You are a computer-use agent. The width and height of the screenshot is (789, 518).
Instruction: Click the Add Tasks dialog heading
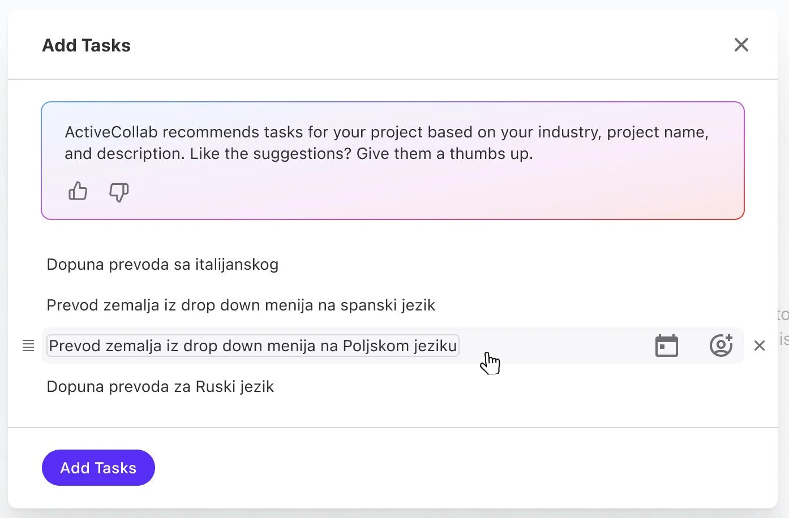[86, 45]
